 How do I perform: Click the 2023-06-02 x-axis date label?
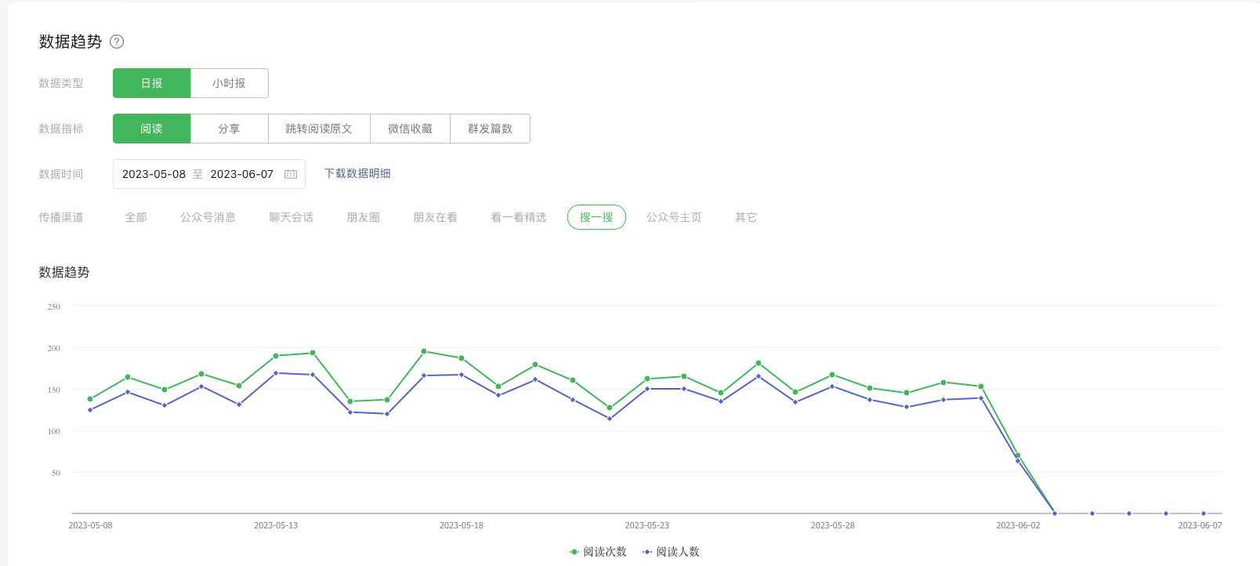1018,525
